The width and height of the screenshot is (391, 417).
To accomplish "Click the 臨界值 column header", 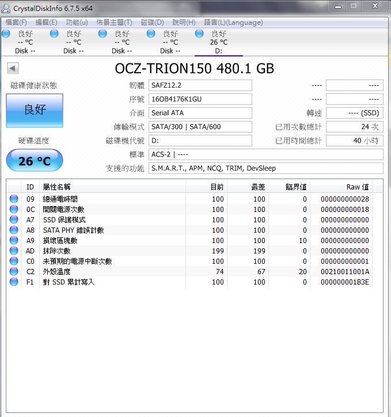I will point(290,187).
